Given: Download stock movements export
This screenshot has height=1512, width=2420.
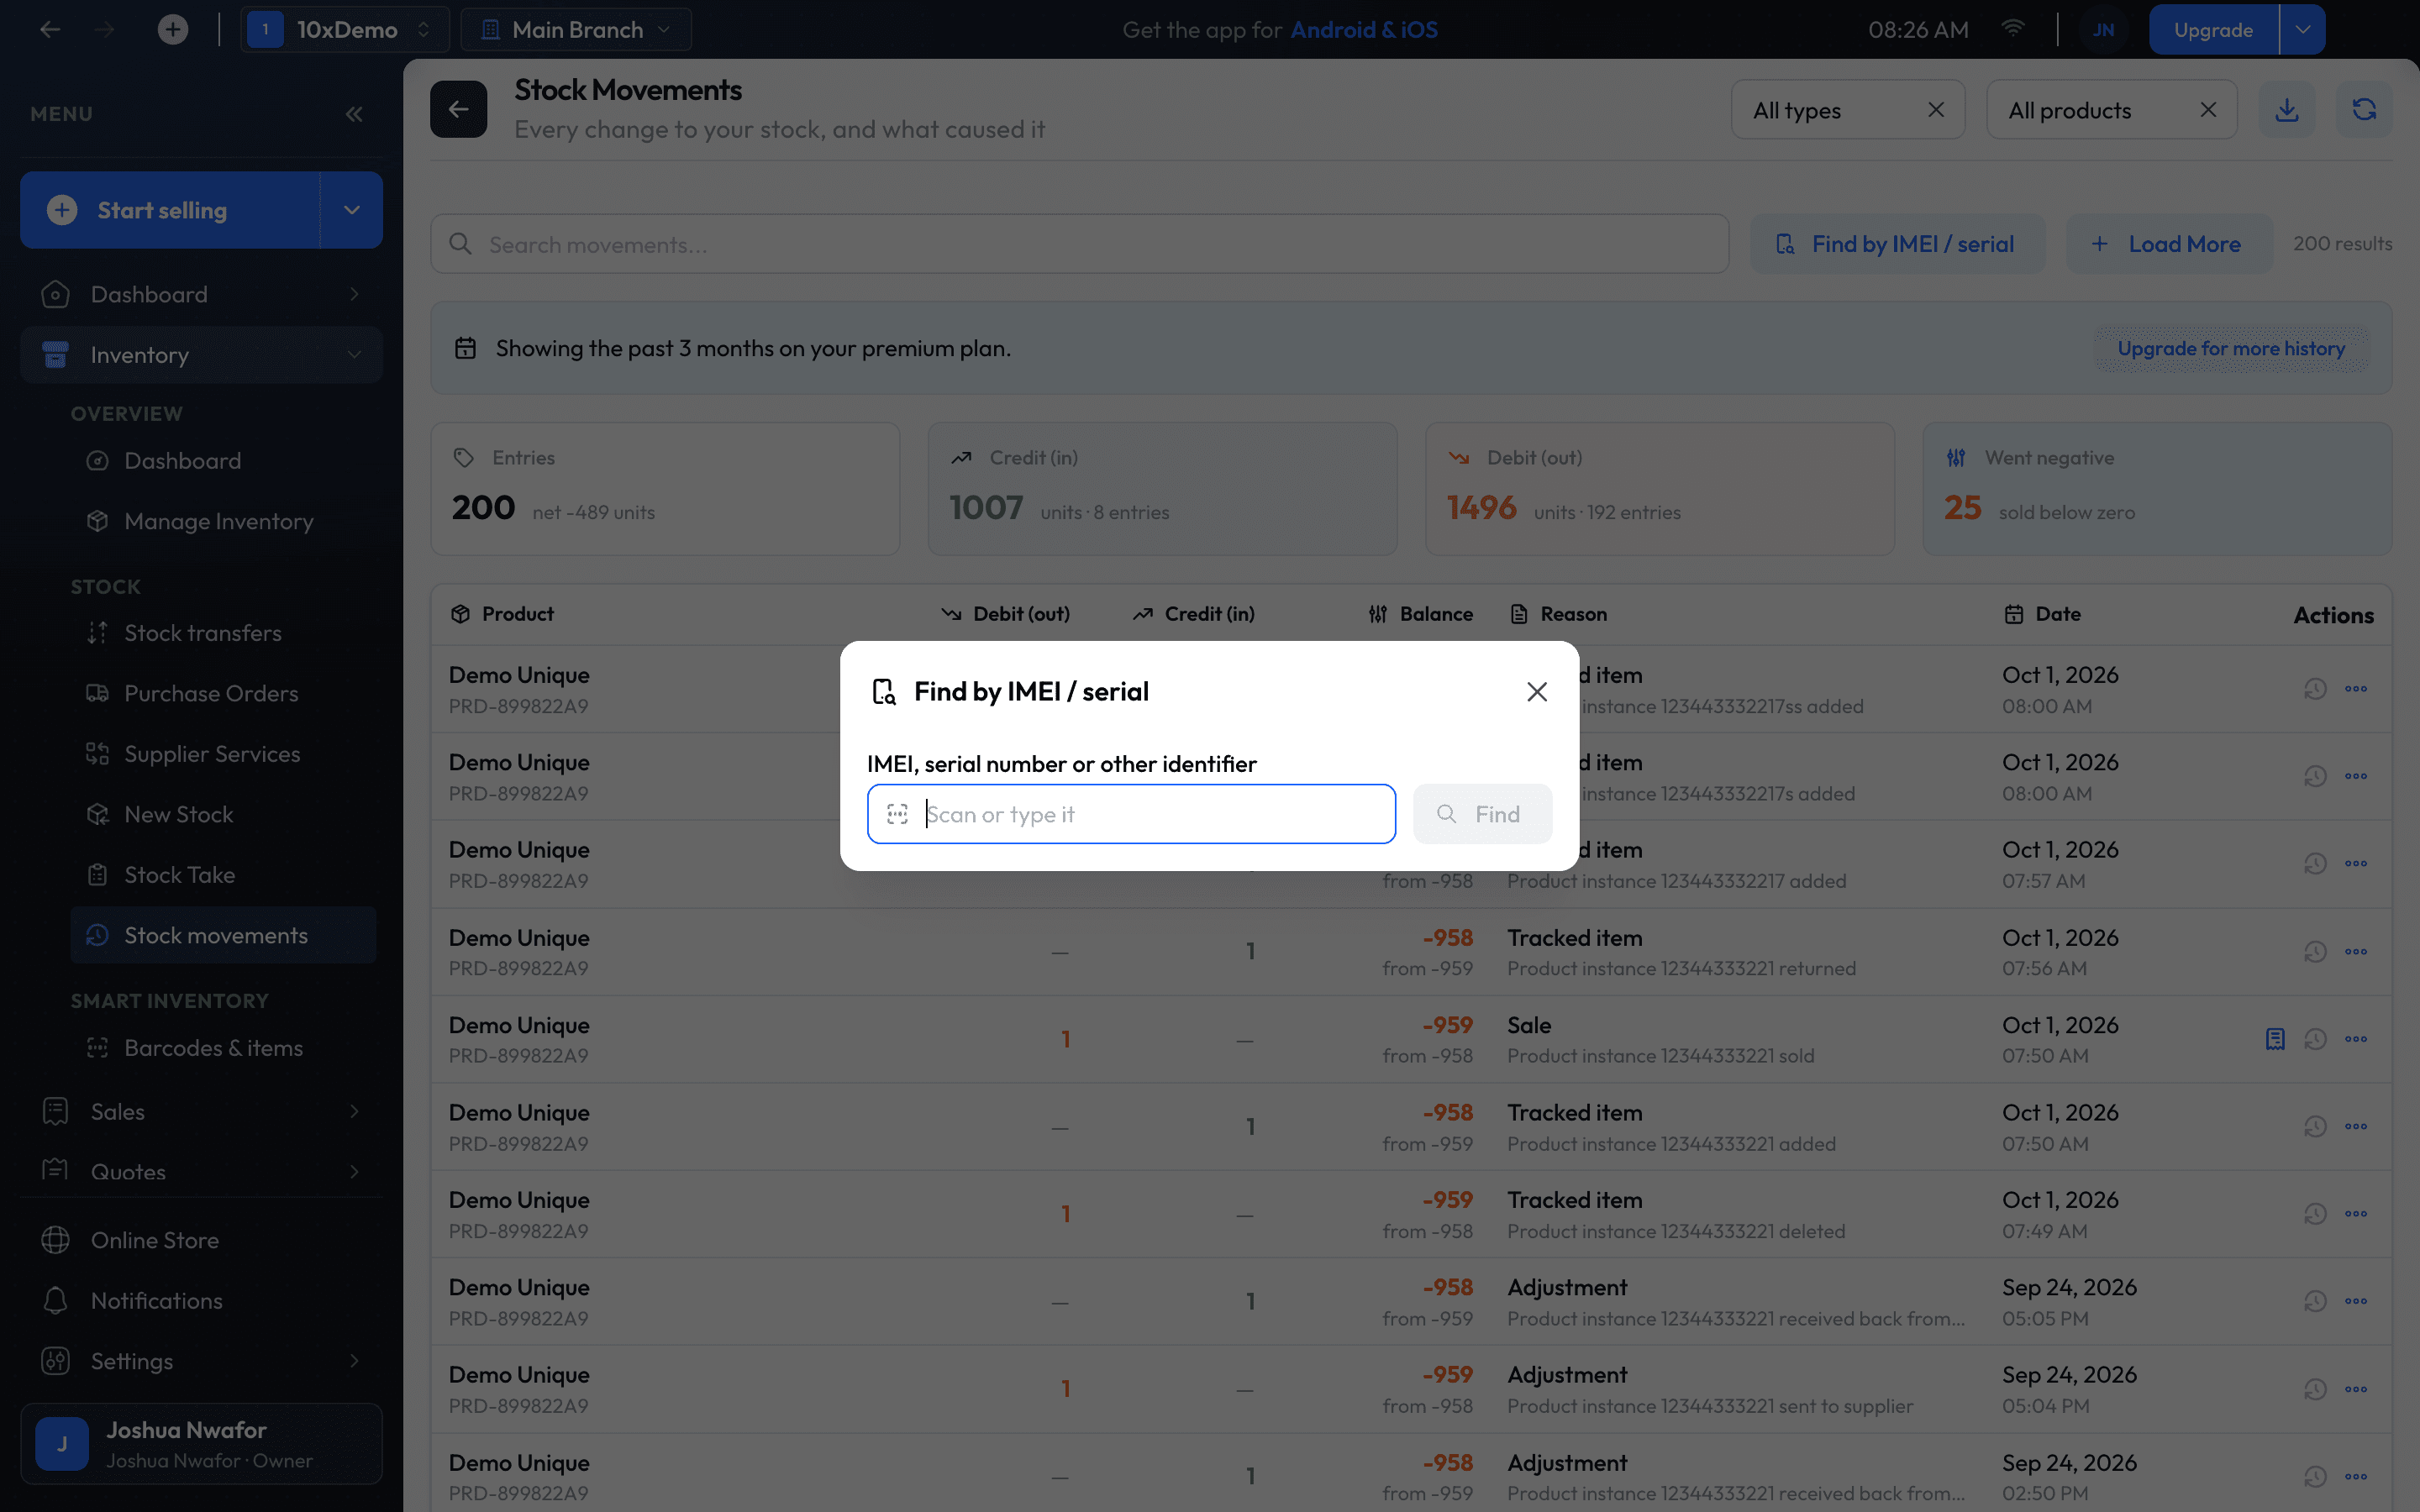Looking at the screenshot, I should pyautogui.click(x=2287, y=109).
